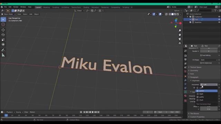This screenshot has width=221, height=124.
Task: Open the viewport Add menu
Action: coord(31,14)
